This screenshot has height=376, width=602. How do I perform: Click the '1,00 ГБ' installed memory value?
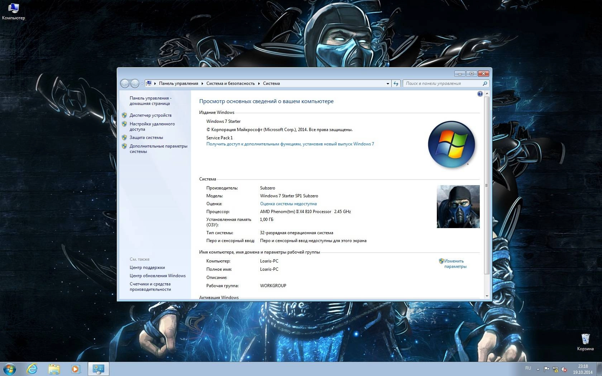267,220
